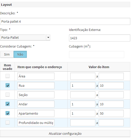
Task: Click the Área start value field
Action: tap(83, 76)
